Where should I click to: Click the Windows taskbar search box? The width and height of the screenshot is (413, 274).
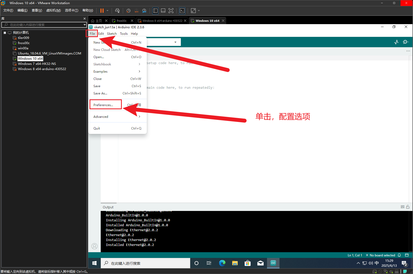[x=145, y=263]
